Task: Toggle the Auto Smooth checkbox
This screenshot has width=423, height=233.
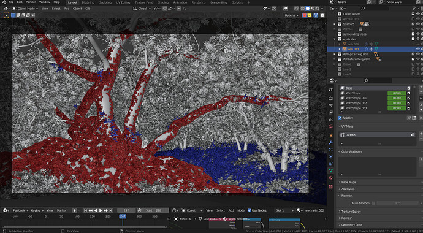Action: click(x=373, y=203)
